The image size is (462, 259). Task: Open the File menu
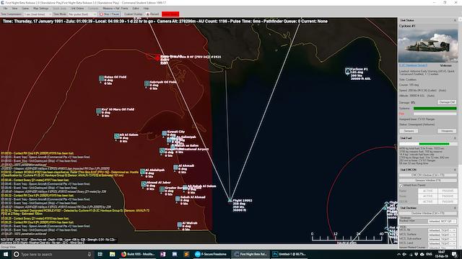[5, 9]
